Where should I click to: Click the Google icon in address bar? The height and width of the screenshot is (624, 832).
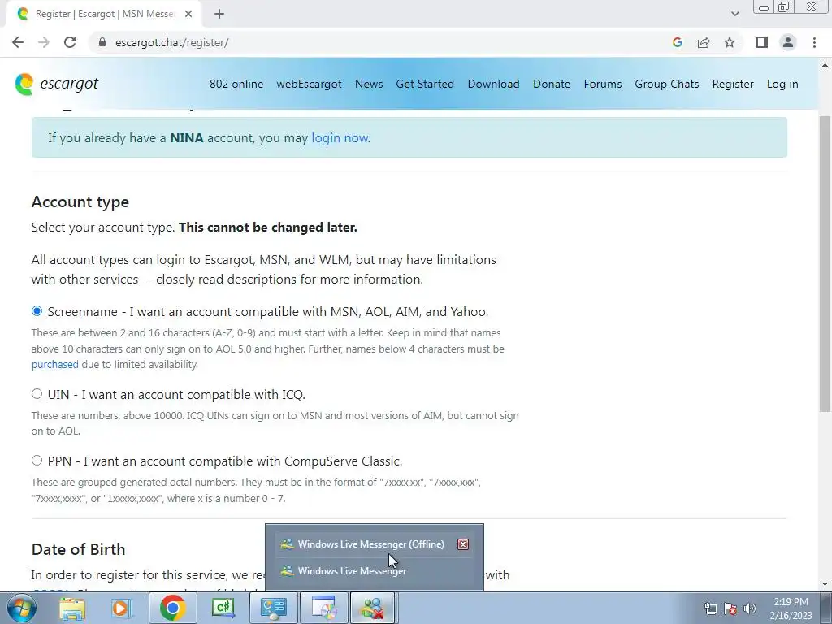tap(677, 42)
